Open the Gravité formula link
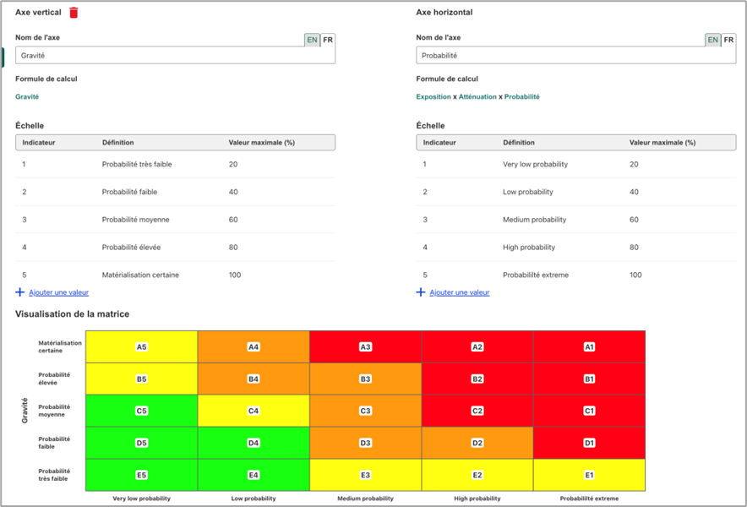The width and height of the screenshot is (747, 507). (27, 96)
